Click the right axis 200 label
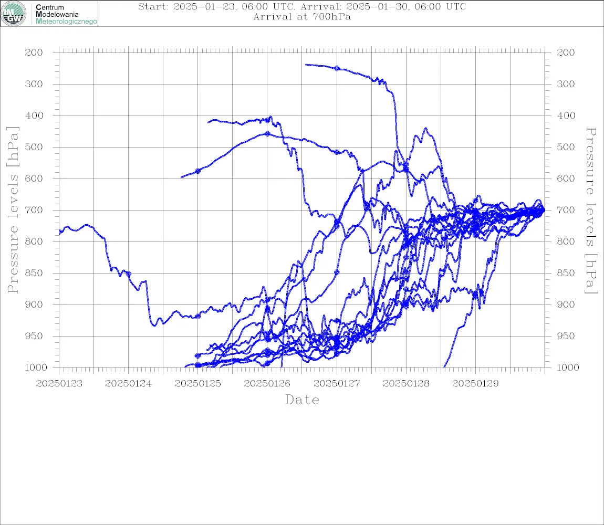 [566, 52]
